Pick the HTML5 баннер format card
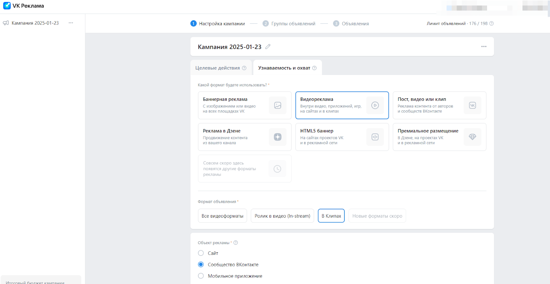Image resolution: width=550 pixels, height=284 pixels. pyautogui.click(x=342, y=137)
